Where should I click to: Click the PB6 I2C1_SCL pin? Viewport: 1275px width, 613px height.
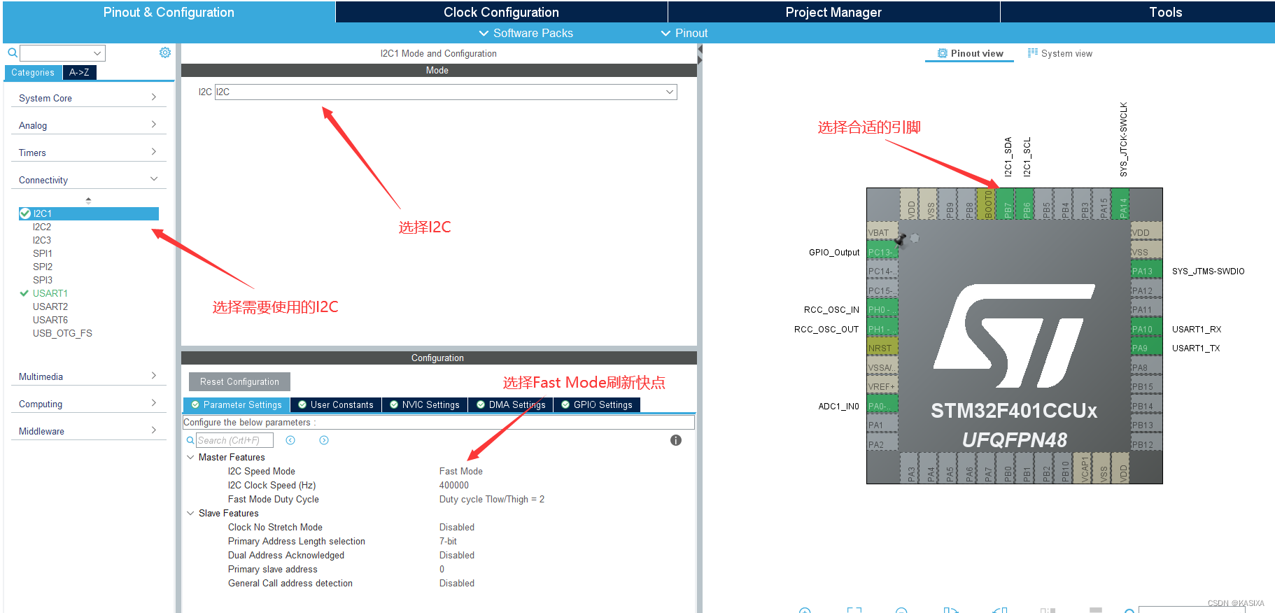click(1025, 204)
